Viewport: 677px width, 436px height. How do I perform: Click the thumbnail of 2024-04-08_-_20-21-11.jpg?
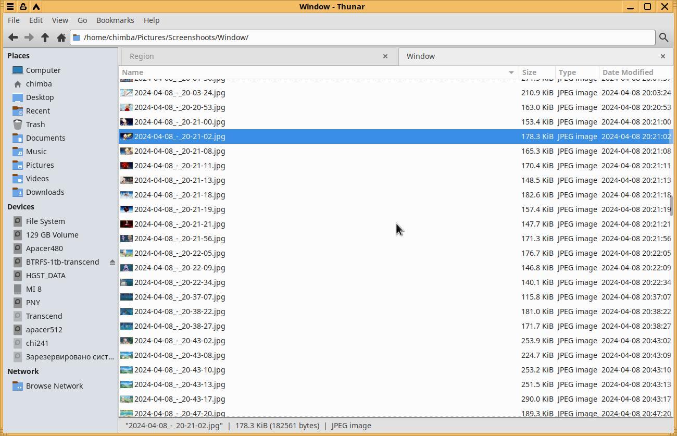(x=126, y=166)
